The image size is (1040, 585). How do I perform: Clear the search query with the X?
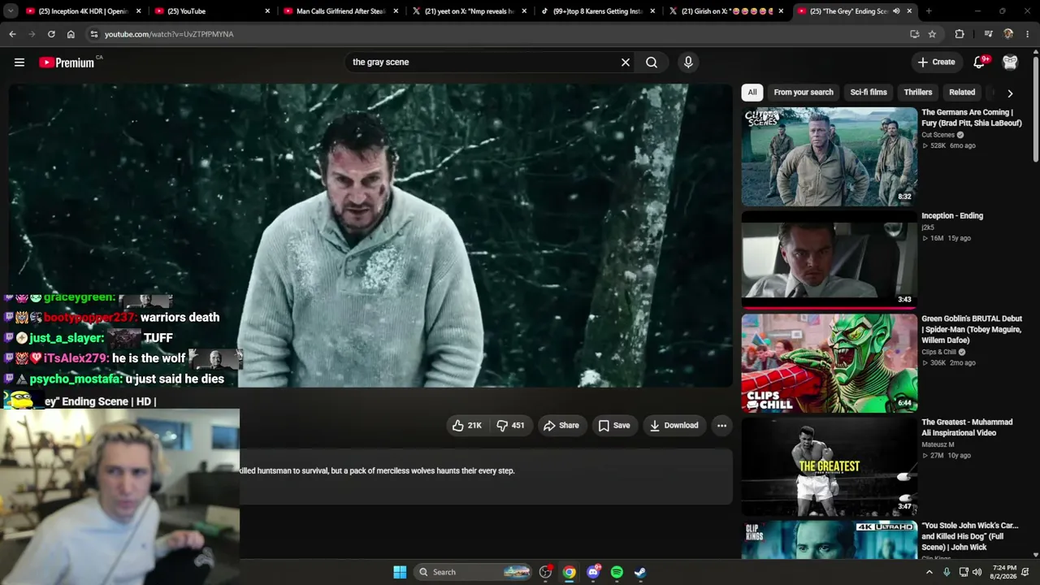tap(626, 62)
